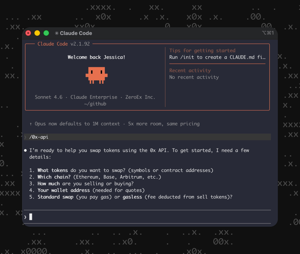
Task: Click the white bullet before the assistant reply
Action: pyautogui.click(x=25, y=151)
